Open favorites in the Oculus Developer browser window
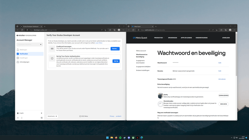The height and width of the screenshot is (140, 249). click(110, 30)
